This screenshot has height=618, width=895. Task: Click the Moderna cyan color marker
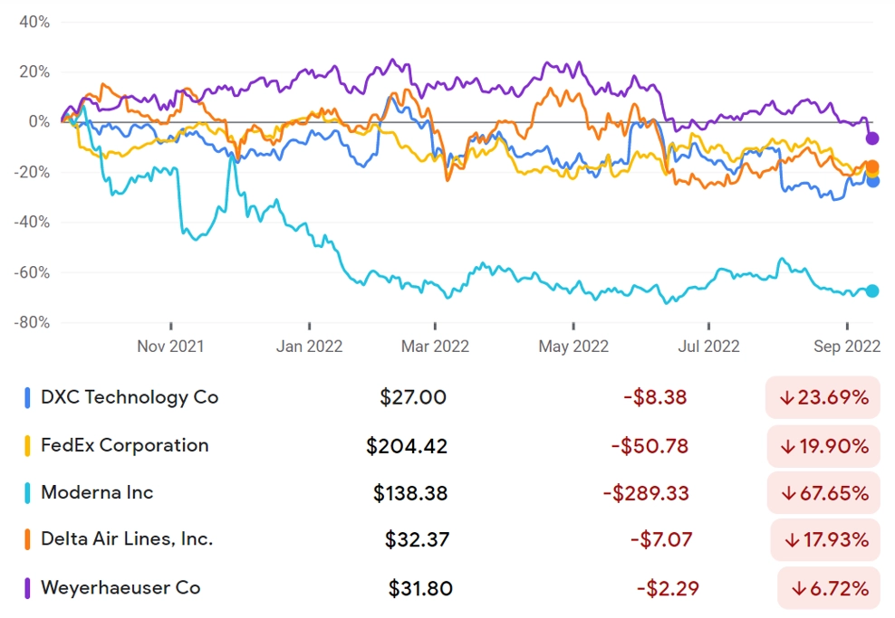coord(27,493)
